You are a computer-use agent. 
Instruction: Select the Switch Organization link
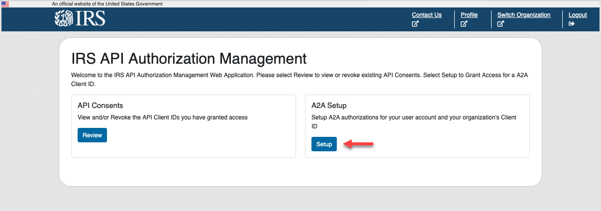[523, 15]
